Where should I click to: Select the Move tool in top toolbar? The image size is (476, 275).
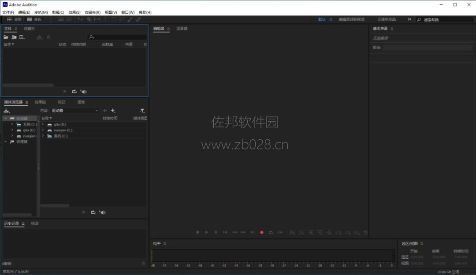pos(81,19)
